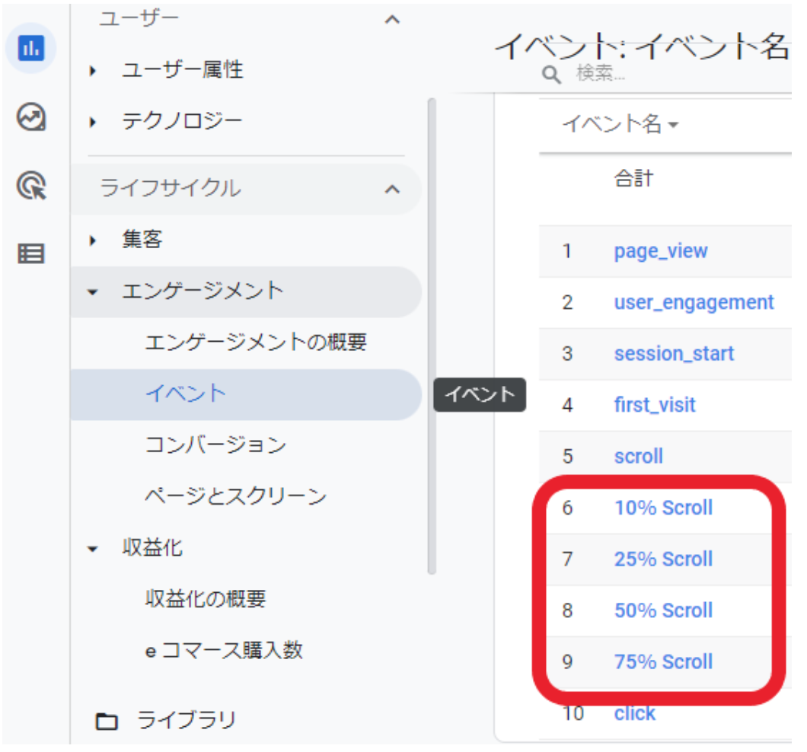807x752 pixels.
Task: Open the Explore icon in left rail
Action: [30, 117]
